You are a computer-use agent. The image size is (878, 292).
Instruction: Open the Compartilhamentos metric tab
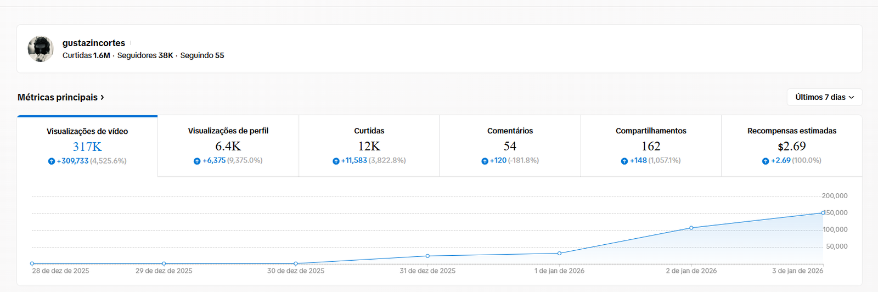pos(651,146)
